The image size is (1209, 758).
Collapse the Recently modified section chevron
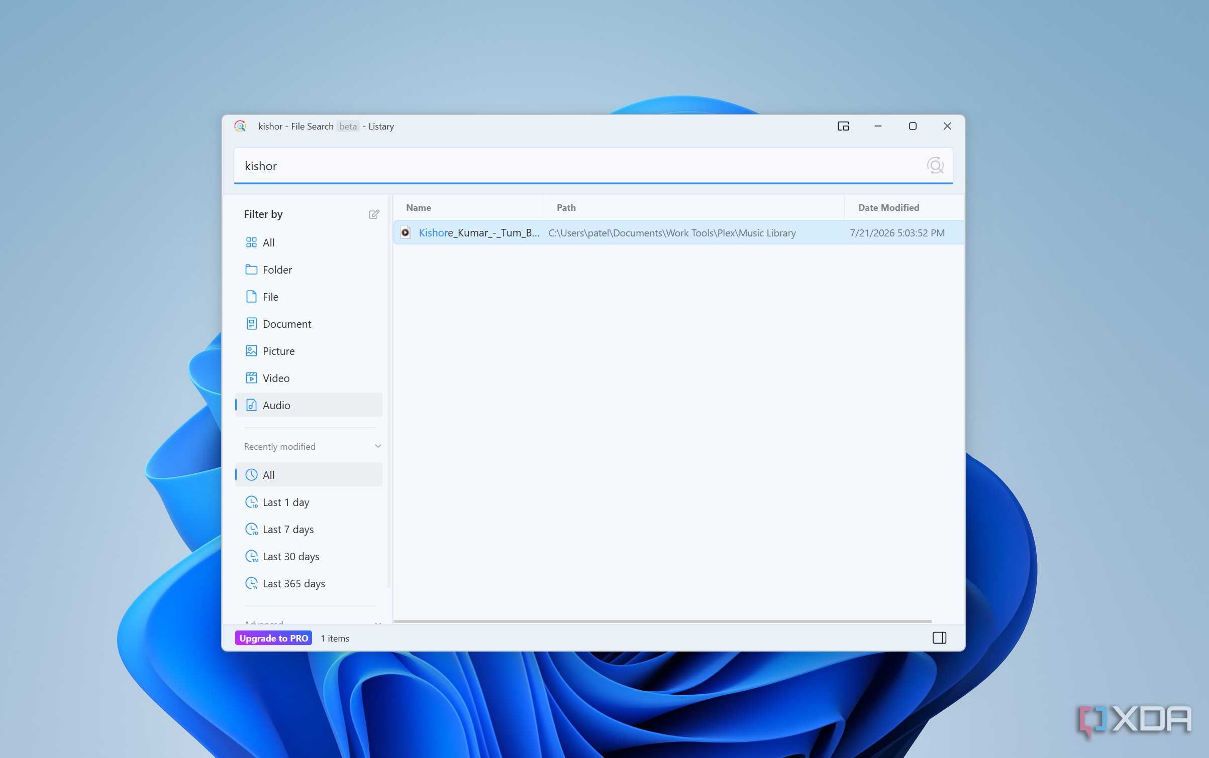click(x=378, y=446)
